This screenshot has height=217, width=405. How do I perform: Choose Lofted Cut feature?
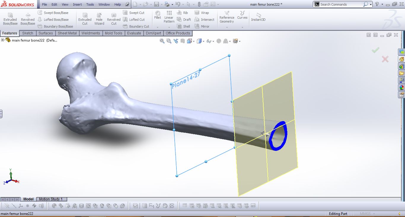coord(134,20)
